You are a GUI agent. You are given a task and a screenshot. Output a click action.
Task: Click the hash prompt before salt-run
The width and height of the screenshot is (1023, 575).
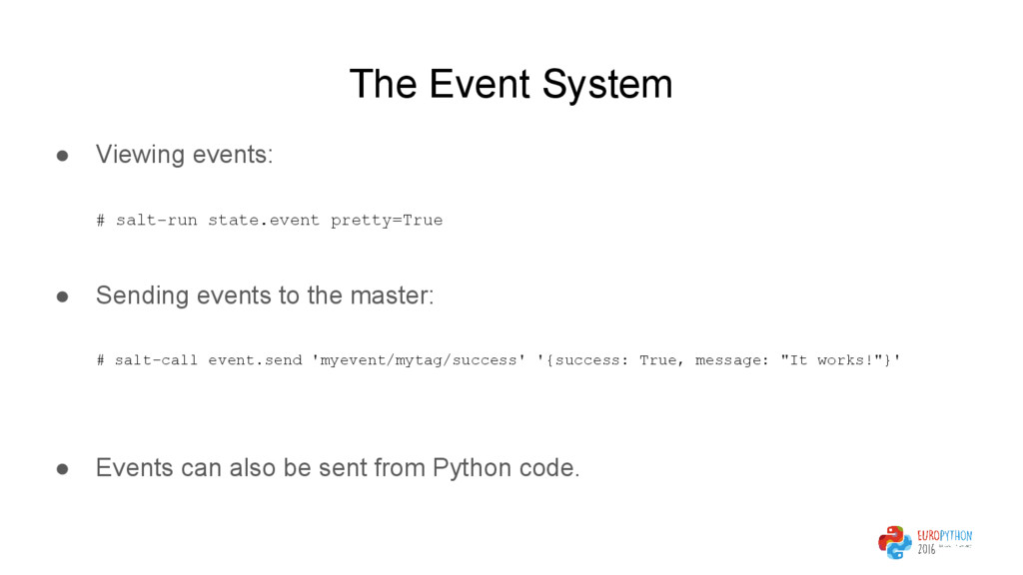(101, 221)
